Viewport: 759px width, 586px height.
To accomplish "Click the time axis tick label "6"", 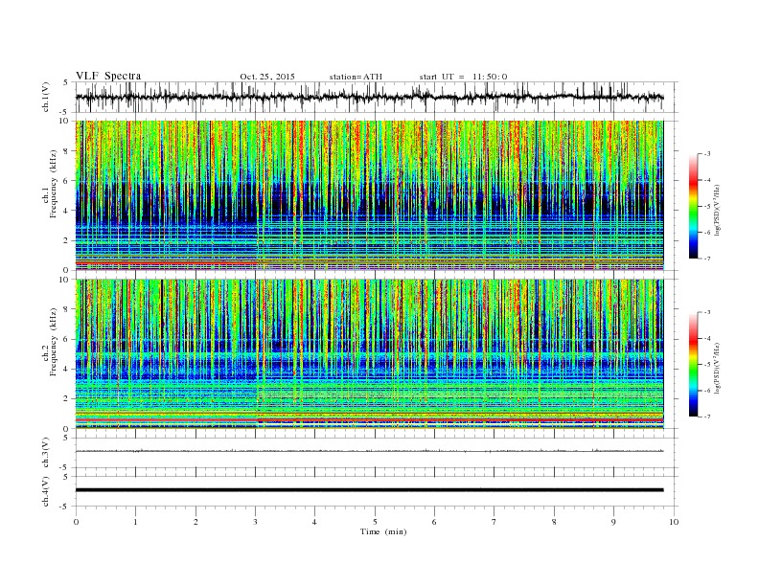I will pyautogui.click(x=435, y=522).
